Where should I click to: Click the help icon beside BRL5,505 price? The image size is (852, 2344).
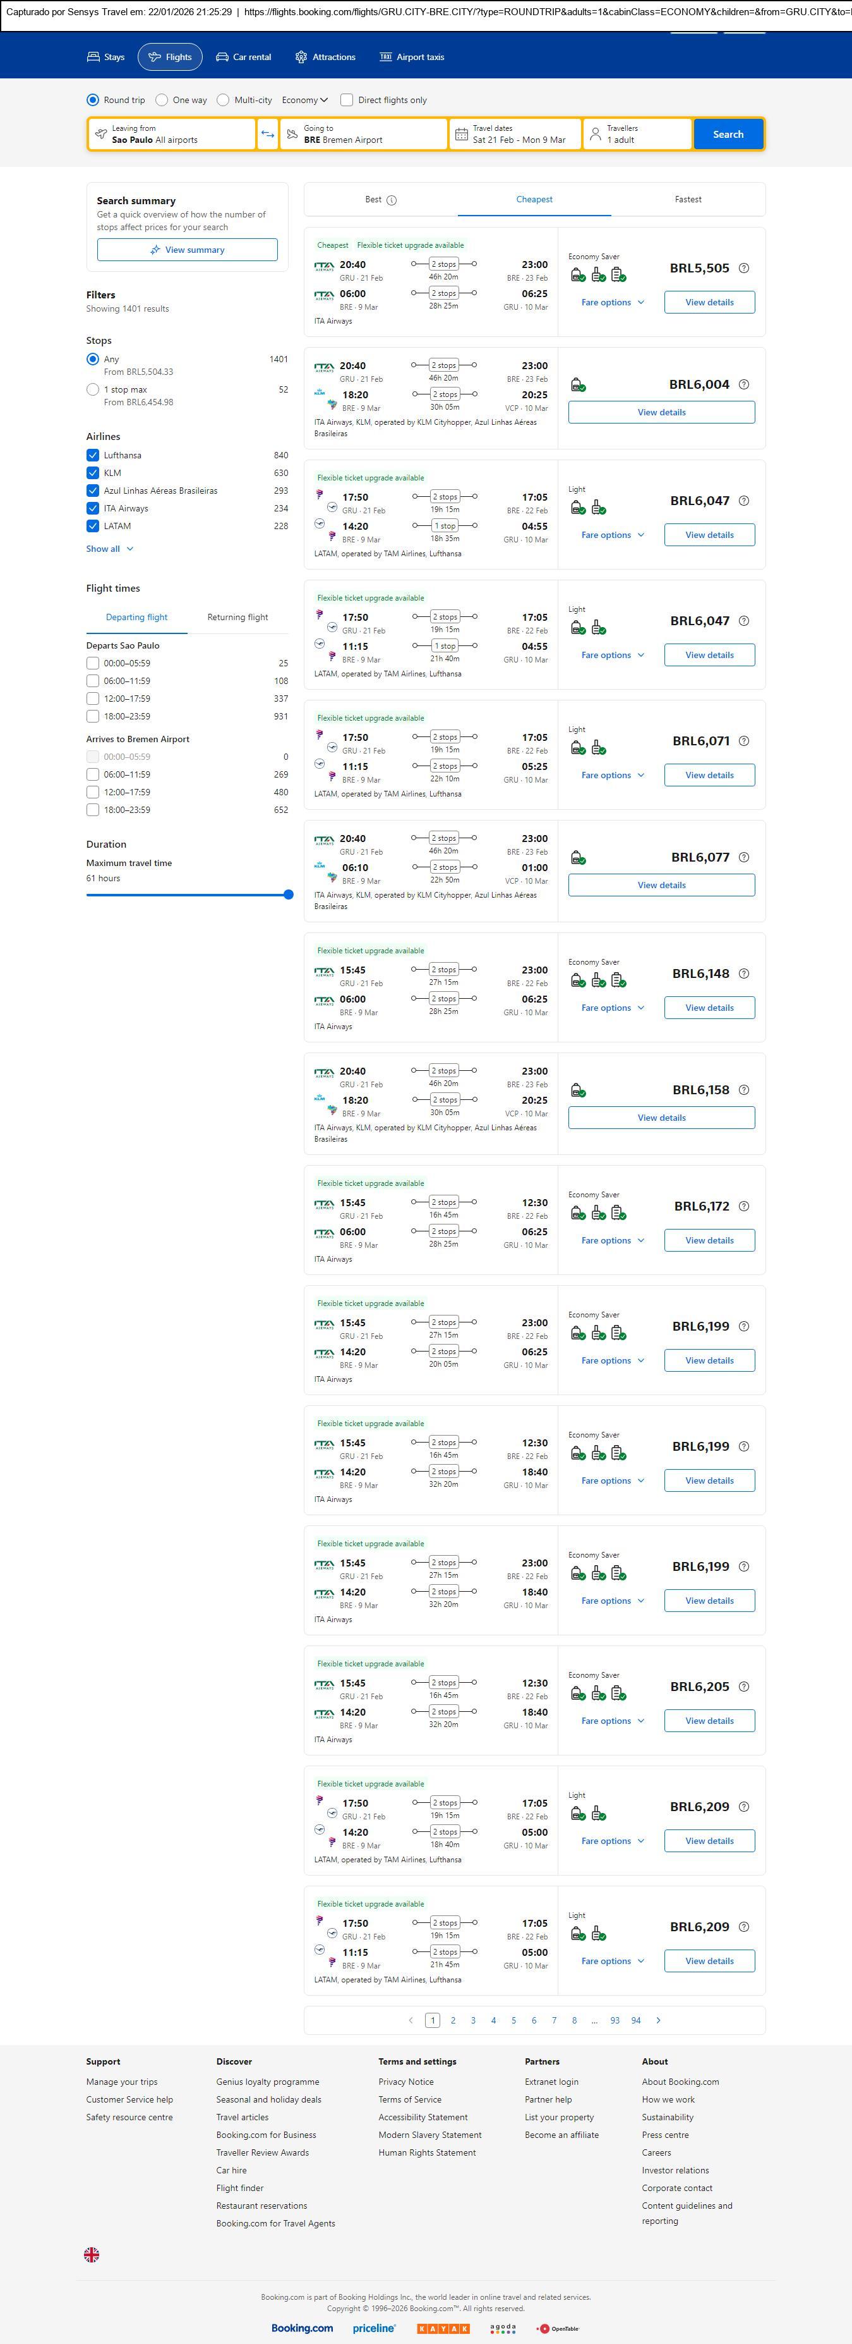pyautogui.click(x=744, y=269)
